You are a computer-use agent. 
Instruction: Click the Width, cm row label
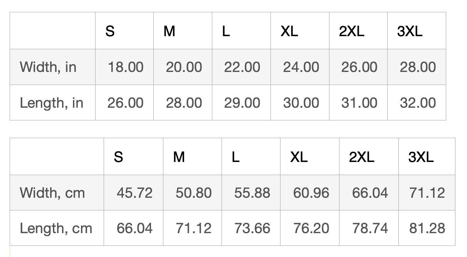click(x=52, y=192)
